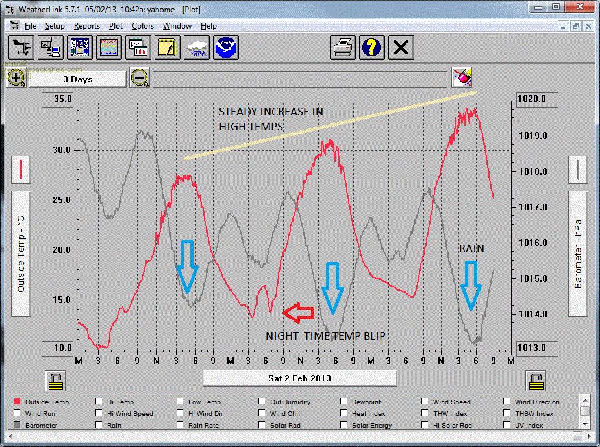Zoom out with the minus magnifier
Image resolution: width=600 pixels, height=447 pixels.
[140, 79]
